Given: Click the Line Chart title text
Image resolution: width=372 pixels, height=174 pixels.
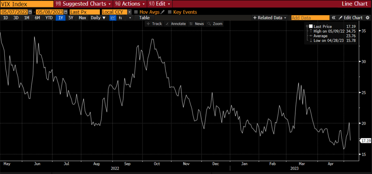Looking at the screenshot, I should click(354, 4).
